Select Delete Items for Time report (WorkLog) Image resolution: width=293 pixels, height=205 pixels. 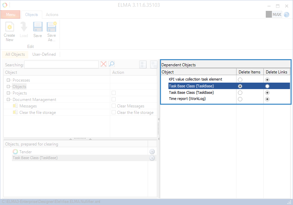pyautogui.click(x=240, y=99)
